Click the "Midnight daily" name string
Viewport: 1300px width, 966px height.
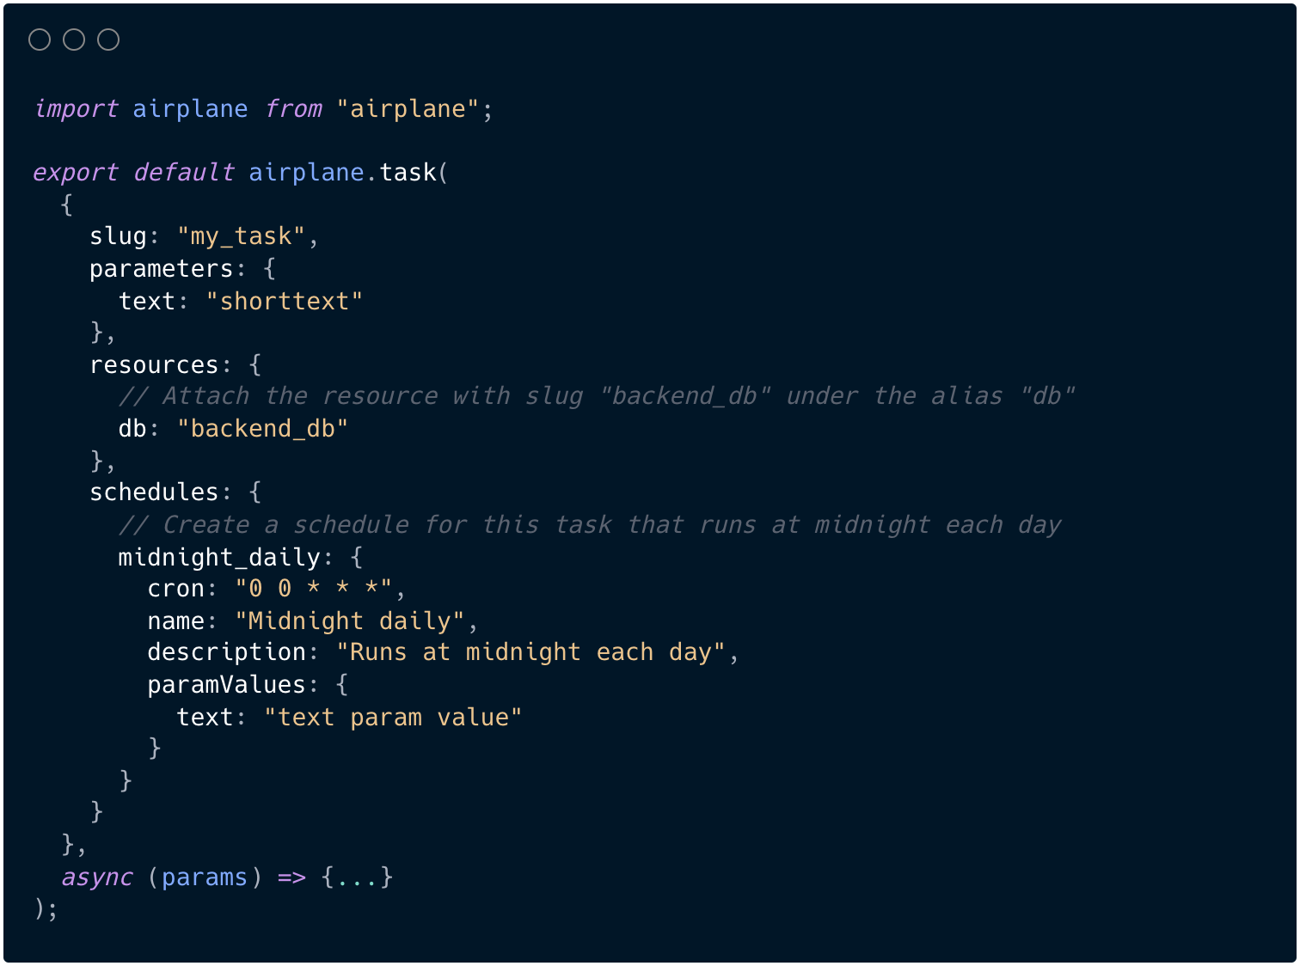click(x=350, y=621)
